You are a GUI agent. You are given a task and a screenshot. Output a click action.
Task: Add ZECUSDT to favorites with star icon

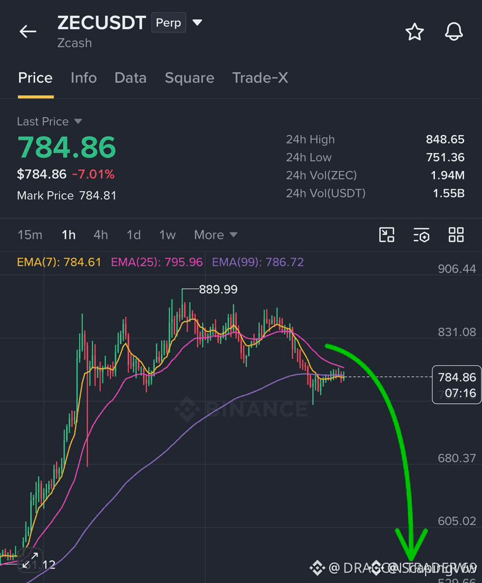pyautogui.click(x=415, y=31)
